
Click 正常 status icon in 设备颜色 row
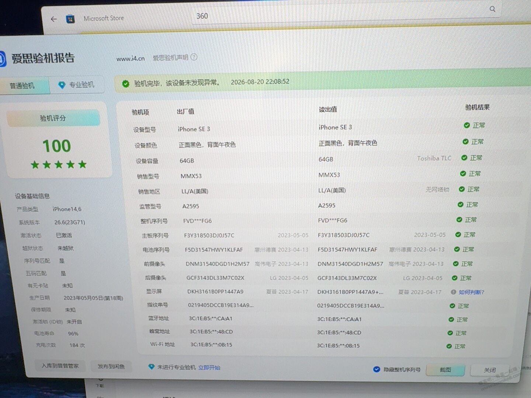coord(465,142)
